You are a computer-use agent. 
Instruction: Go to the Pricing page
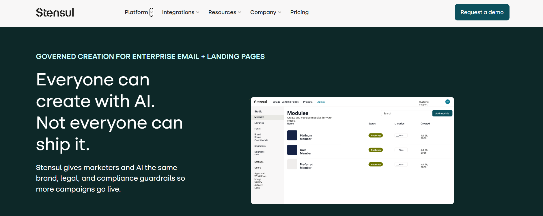coord(299,12)
